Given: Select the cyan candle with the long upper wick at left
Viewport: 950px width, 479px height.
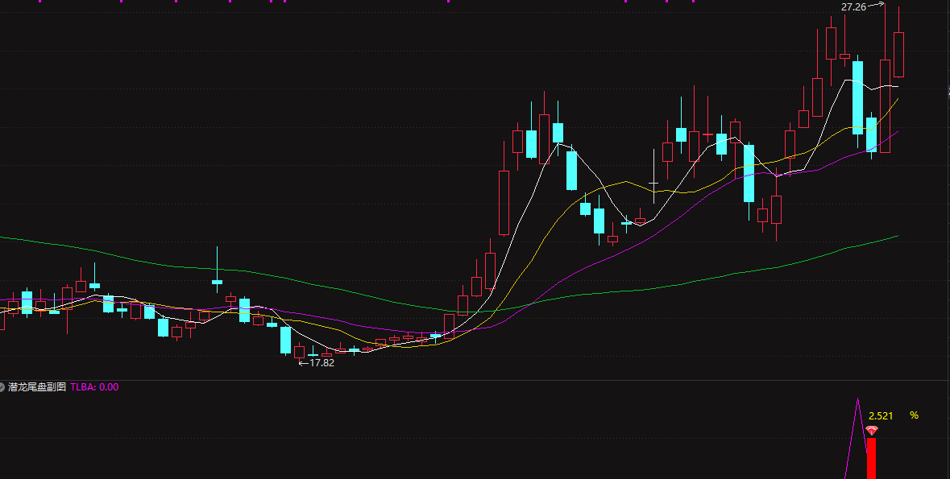Looking at the screenshot, I should tap(217, 281).
